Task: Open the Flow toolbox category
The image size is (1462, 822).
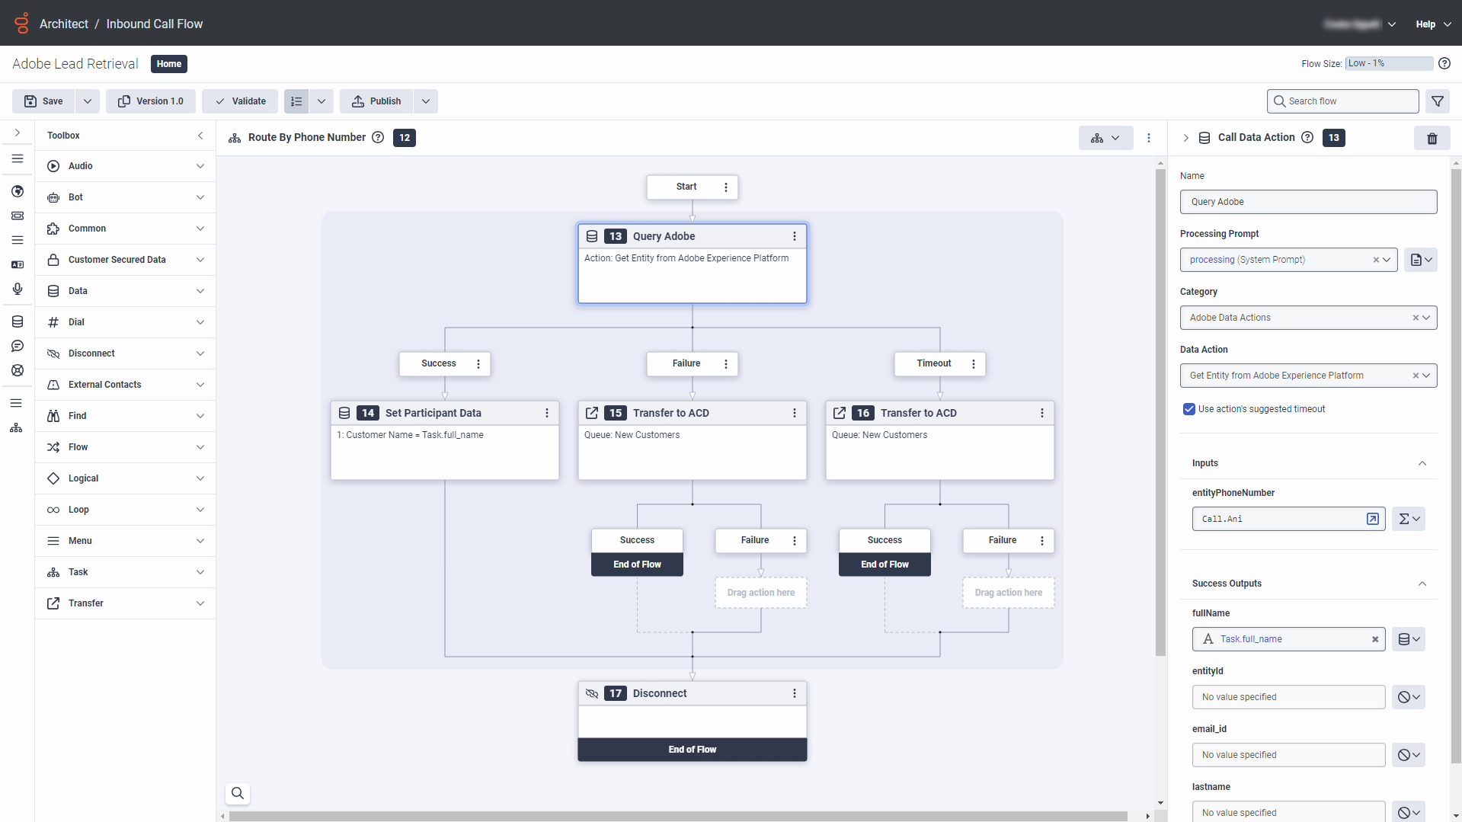Action: (x=125, y=447)
